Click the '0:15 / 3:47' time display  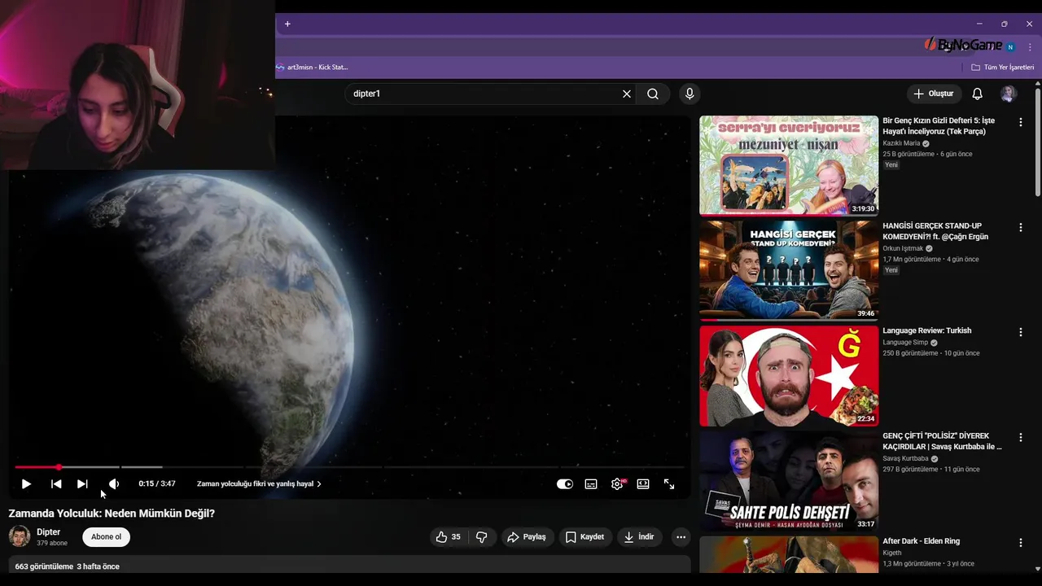[157, 483]
